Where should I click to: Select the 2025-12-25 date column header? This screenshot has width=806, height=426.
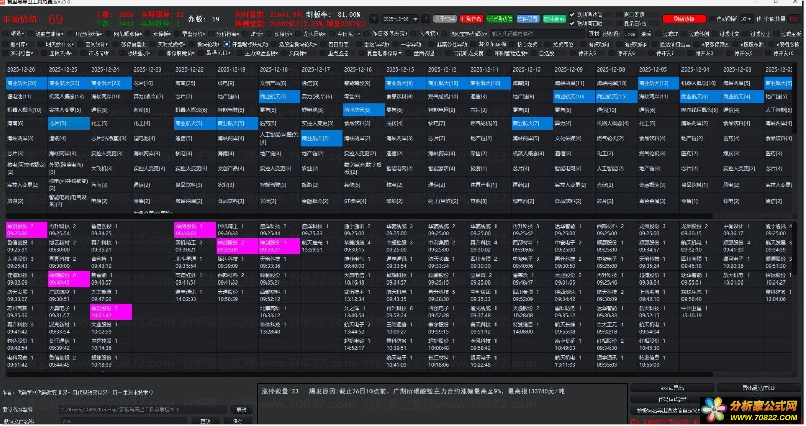(63, 69)
